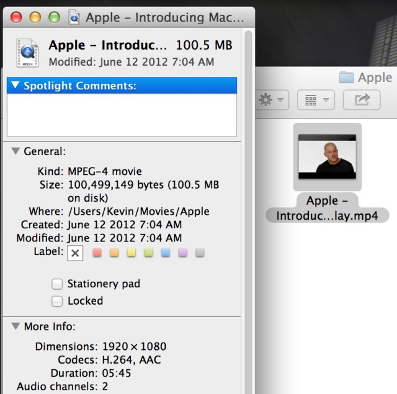Image resolution: width=397 pixels, height=394 pixels.
Task: Apply the blue label color
Action: click(x=166, y=253)
